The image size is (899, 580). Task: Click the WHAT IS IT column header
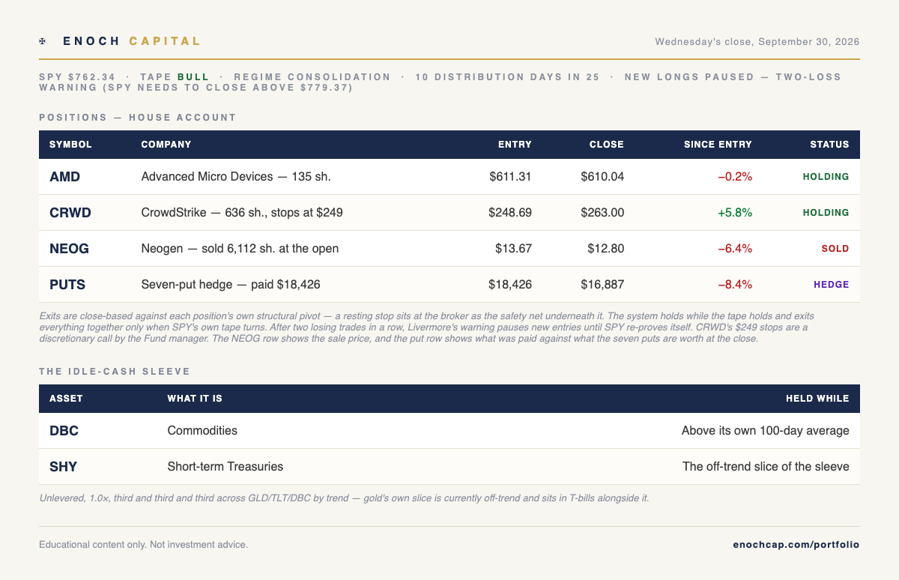(195, 399)
